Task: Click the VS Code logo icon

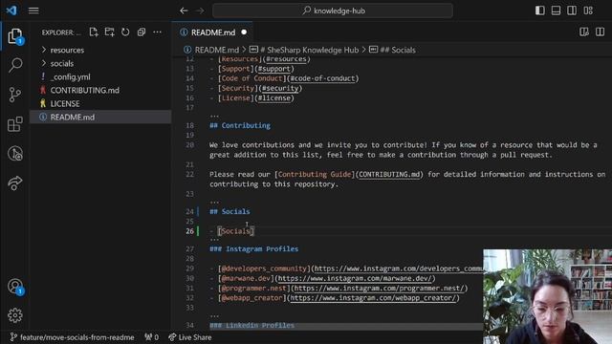Action: click(x=11, y=11)
